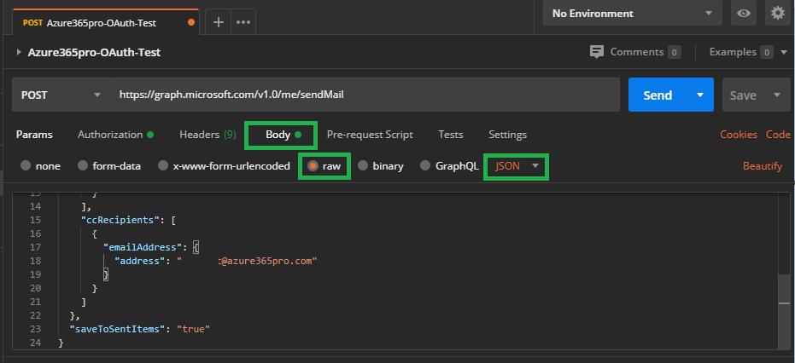Screen dimensions: 795x363
Task: Open the No Environment dropdown
Action: tap(632, 13)
